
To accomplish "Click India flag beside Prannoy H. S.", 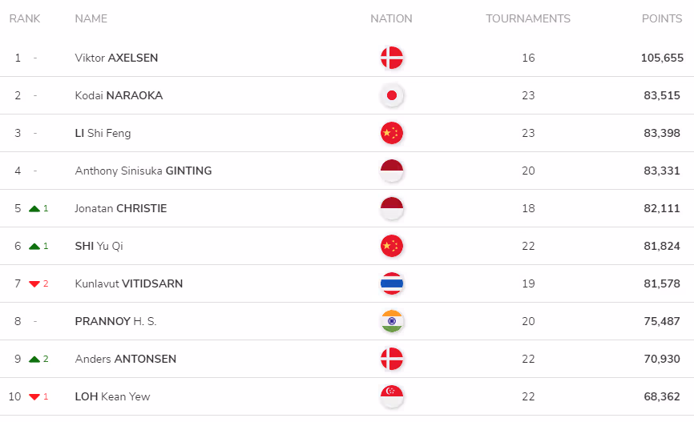I will tap(392, 320).
